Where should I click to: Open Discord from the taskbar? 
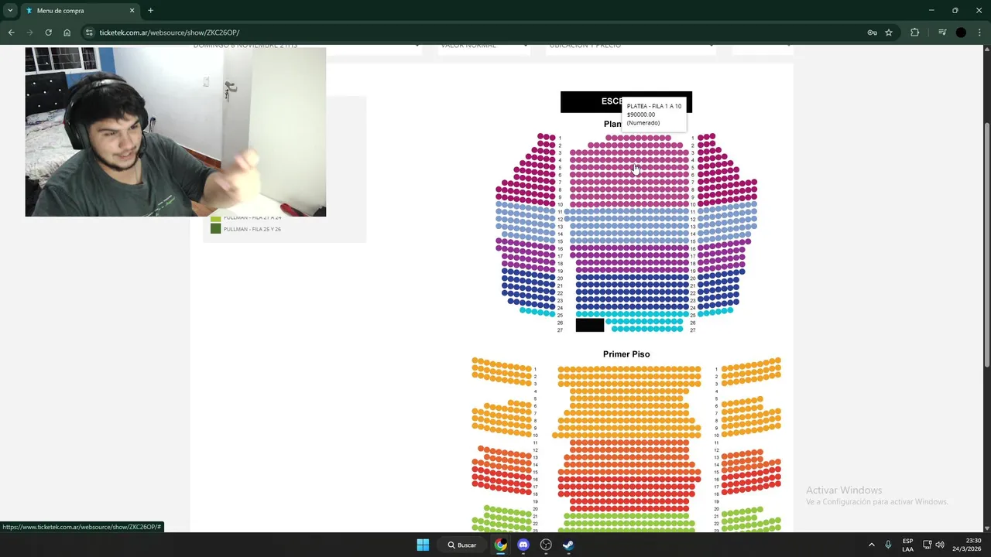523,545
